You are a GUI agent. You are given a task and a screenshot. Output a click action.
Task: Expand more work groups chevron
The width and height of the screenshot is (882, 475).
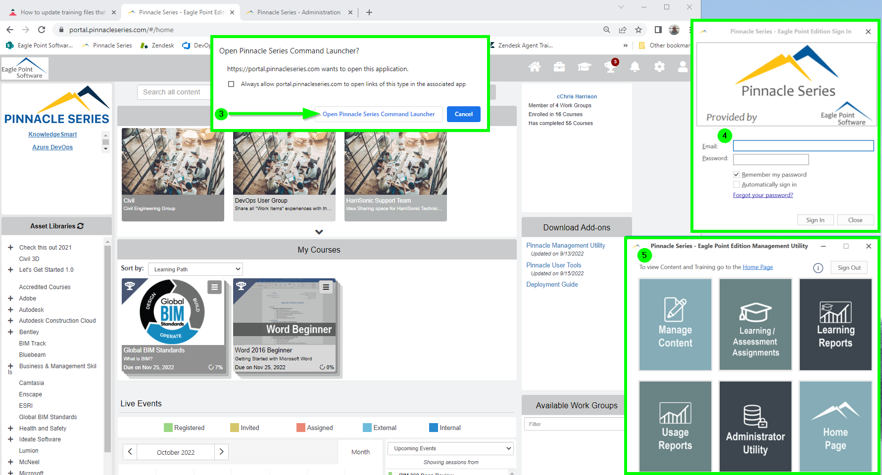[x=319, y=232]
